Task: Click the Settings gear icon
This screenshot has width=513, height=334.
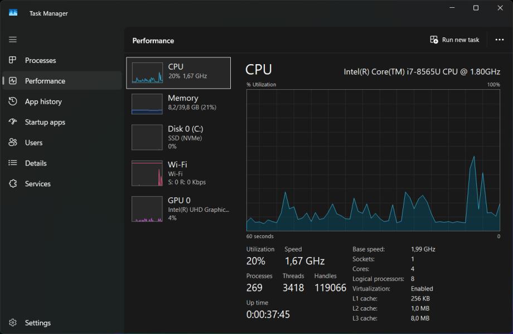Action: coord(13,323)
